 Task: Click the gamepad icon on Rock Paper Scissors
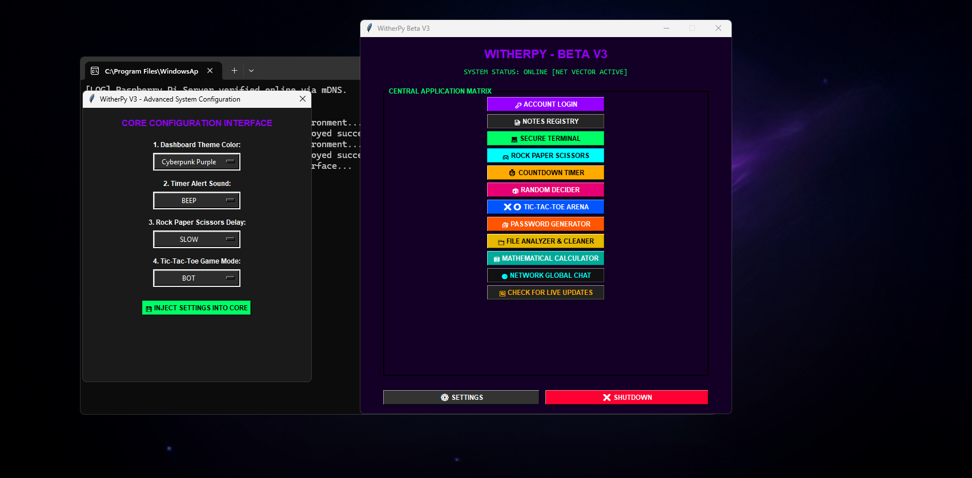505,156
